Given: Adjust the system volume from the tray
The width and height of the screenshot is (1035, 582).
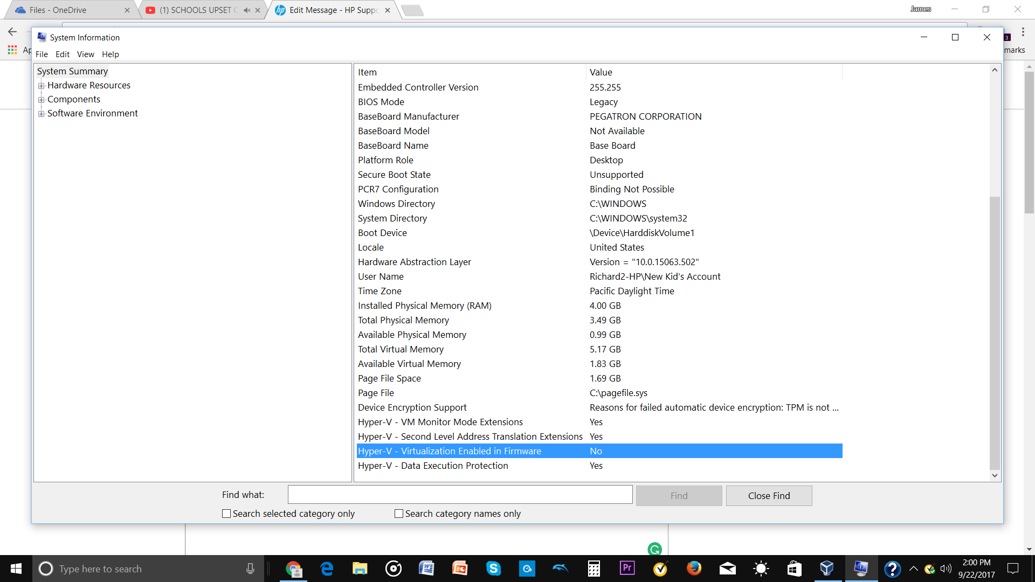Looking at the screenshot, I should [x=946, y=569].
